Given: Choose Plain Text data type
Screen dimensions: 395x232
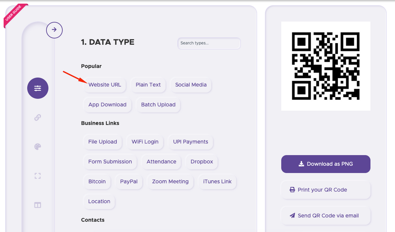Looking at the screenshot, I should [148, 85].
